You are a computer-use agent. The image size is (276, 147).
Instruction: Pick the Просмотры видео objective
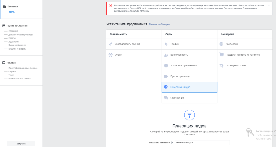(189, 76)
